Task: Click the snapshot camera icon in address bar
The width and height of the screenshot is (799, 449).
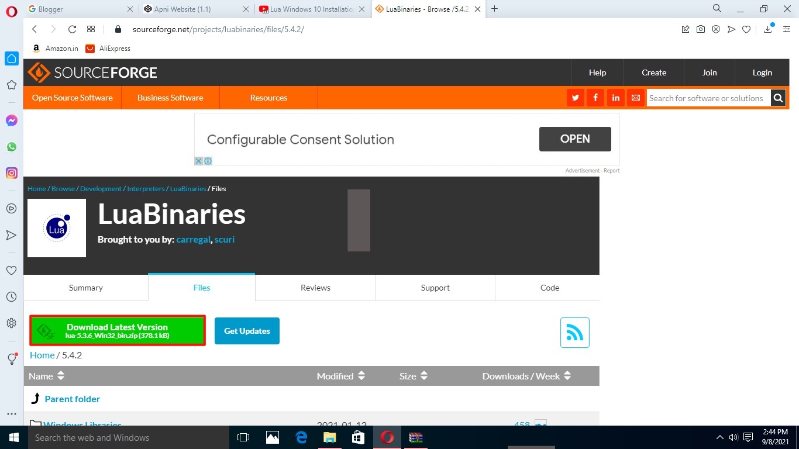Action: (x=701, y=29)
